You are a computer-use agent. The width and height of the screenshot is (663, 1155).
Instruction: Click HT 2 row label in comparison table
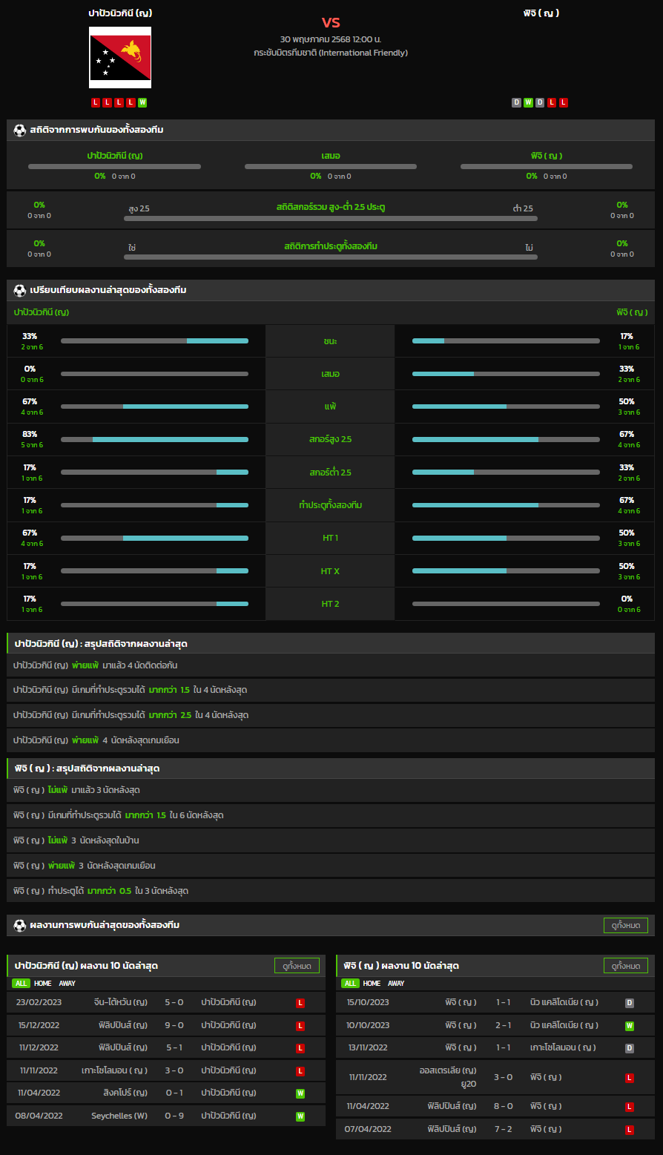coord(331,604)
